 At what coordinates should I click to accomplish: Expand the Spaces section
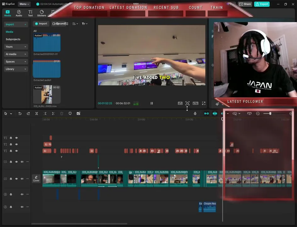(16, 61)
